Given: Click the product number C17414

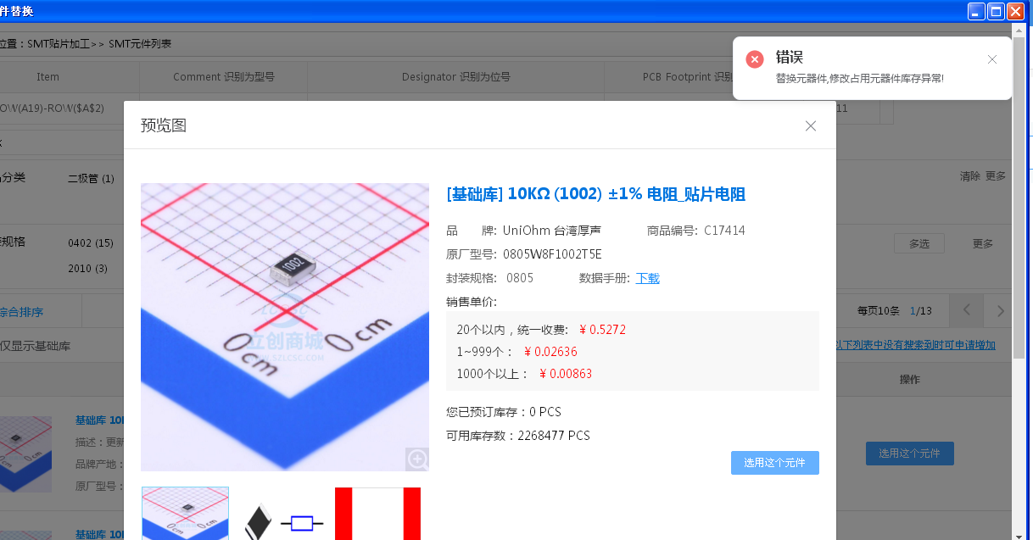Looking at the screenshot, I should (724, 231).
